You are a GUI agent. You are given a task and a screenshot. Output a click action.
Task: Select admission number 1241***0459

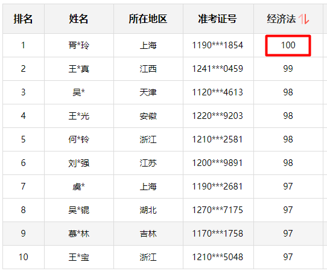218,69
